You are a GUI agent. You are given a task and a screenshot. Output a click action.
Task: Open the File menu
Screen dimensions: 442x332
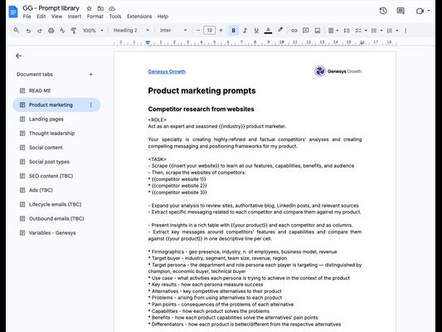27,17
